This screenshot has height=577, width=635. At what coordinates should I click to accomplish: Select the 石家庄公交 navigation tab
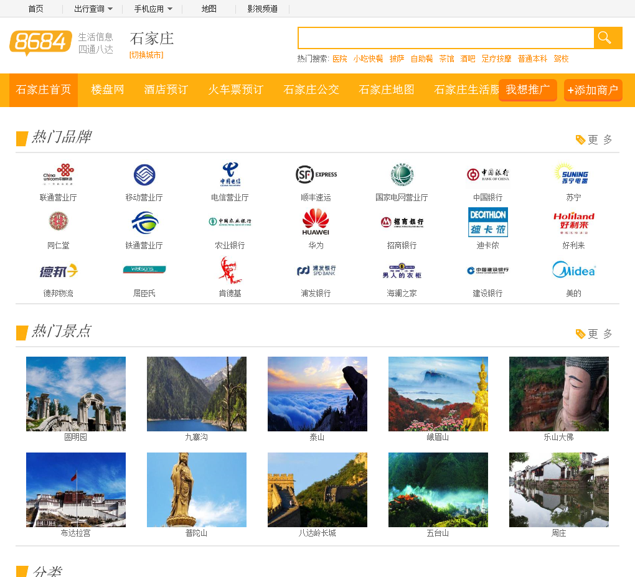pyautogui.click(x=311, y=90)
